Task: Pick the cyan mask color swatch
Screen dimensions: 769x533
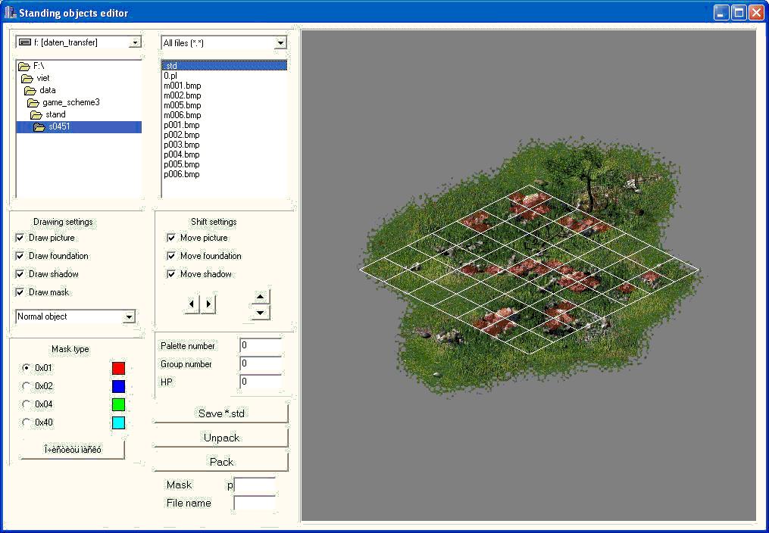Action: point(119,422)
